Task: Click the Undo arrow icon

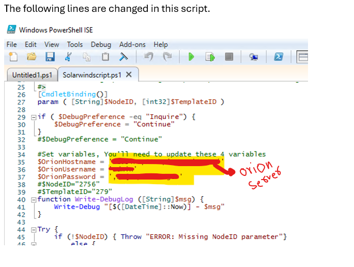Action: pyautogui.click(x=149, y=57)
